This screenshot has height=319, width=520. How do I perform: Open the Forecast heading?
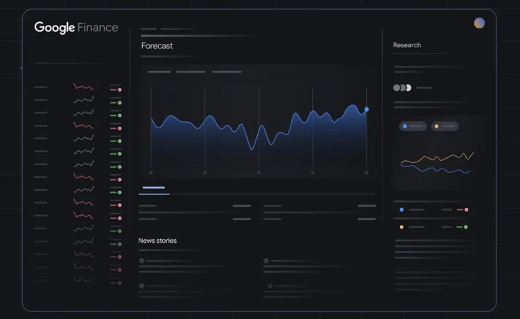pyautogui.click(x=157, y=46)
